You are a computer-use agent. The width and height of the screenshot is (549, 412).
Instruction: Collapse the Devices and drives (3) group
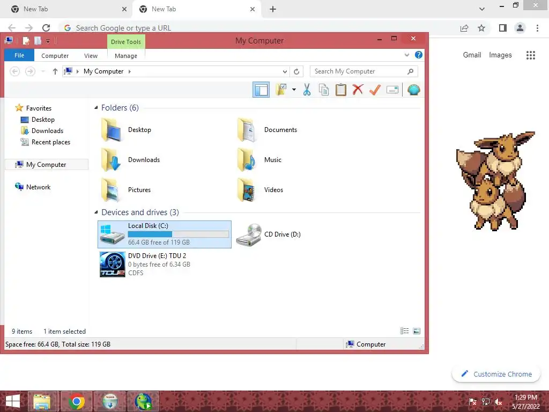(x=96, y=212)
